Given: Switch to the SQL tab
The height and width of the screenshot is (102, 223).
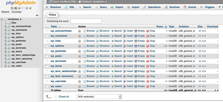Looking at the screenshot, I should click(x=70, y=7).
